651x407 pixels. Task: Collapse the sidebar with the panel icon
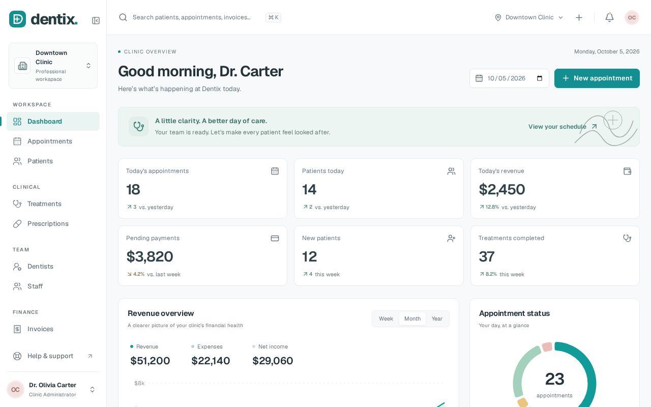[x=96, y=20]
